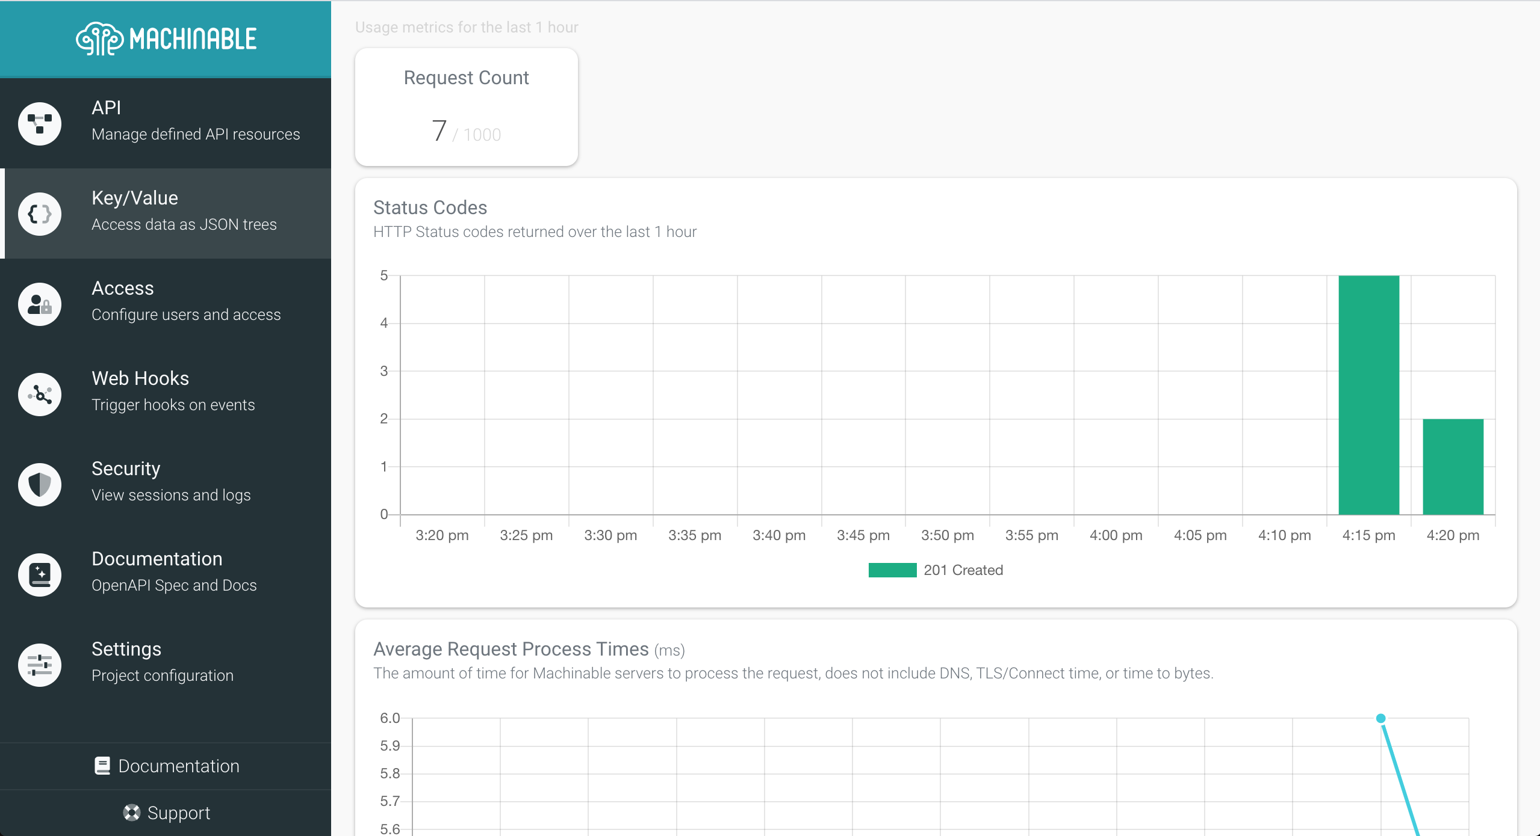Click the process time data point
The height and width of the screenshot is (836, 1540).
pyautogui.click(x=1381, y=718)
